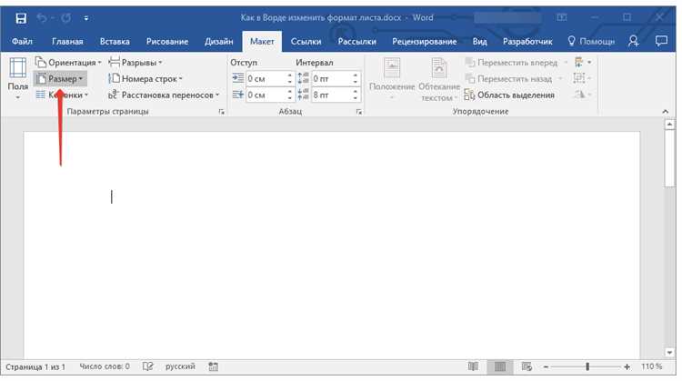This screenshot has height=381, width=682.
Task: Open the account sharing person icon
Action: 634,41
